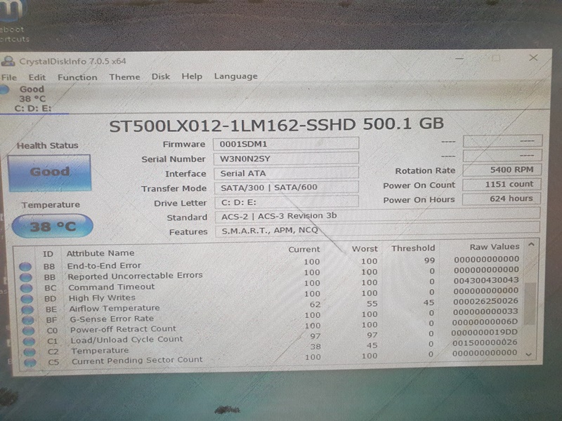The height and width of the screenshot is (421, 562).
Task: Select the Command Timeout attribute name
Action: pos(112,287)
